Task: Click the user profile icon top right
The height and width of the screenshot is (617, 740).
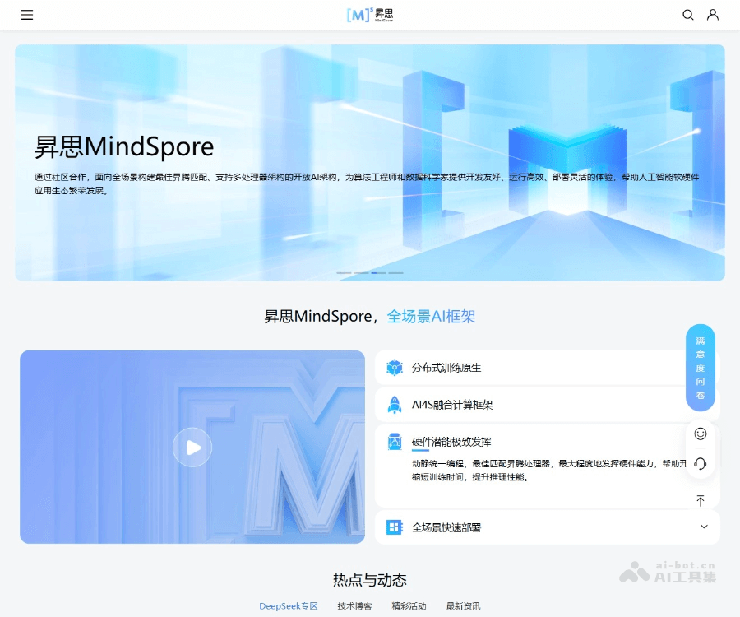Action: pos(712,15)
